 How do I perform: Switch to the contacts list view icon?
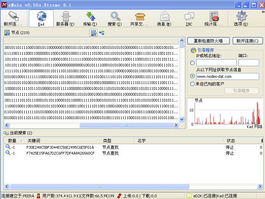click(x=93, y=33)
